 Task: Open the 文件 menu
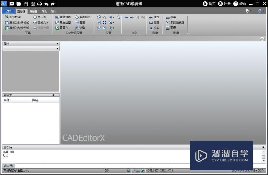(x=8, y=11)
